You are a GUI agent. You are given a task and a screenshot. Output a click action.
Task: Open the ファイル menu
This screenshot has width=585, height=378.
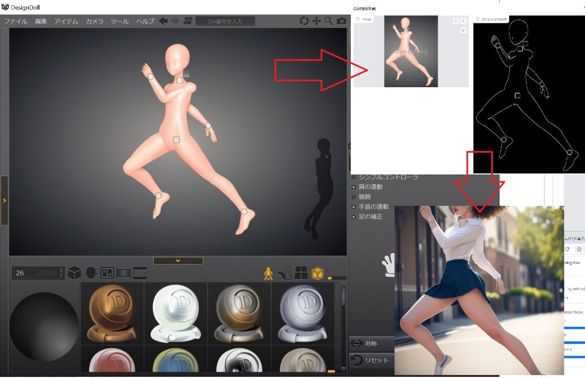(x=15, y=21)
